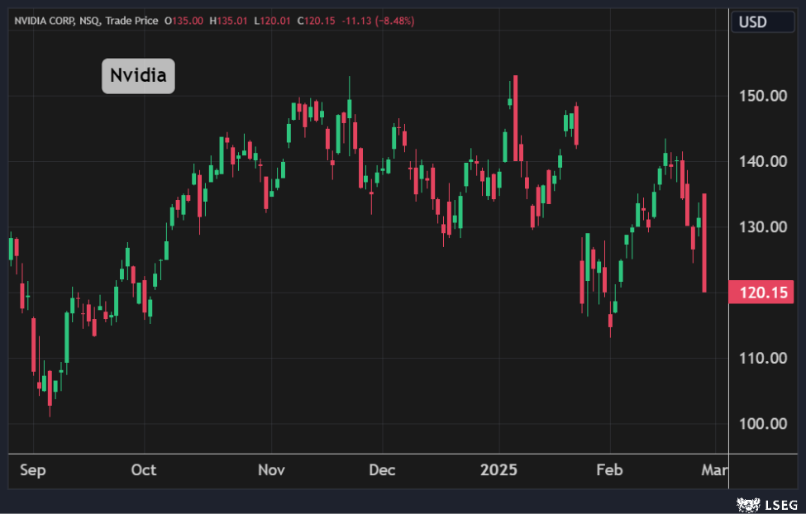This screenshot has width=806, height=514.
Task: Select the Mar marker on time axis
Action: click(x=714, y=470)
